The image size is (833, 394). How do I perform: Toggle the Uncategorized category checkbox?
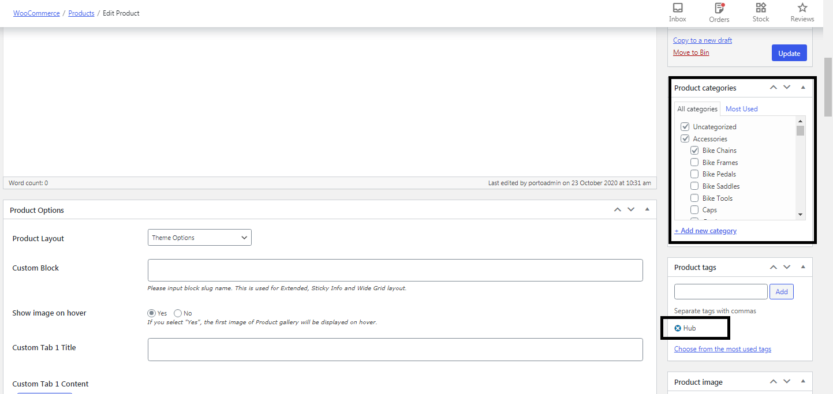(685, 126)
